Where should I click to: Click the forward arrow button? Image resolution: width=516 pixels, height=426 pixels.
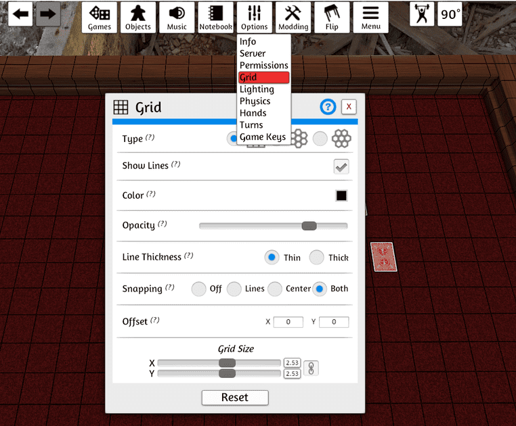click(48, 14)
